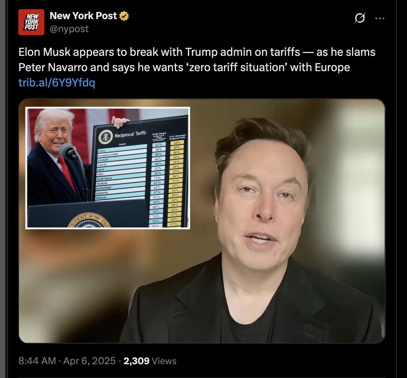Click the Reciprocal Tariffs chart title

(130, 134)
